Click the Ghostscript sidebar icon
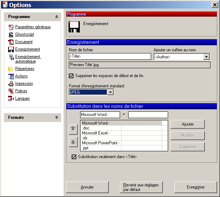Image resolution: width=220 pixels, height=197 pixels. click(x=11, y=34)
